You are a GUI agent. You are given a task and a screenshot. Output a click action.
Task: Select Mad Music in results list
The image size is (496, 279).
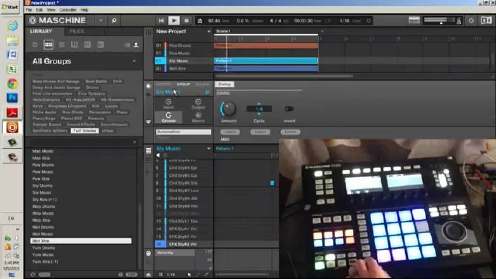[x=81, y=151]
